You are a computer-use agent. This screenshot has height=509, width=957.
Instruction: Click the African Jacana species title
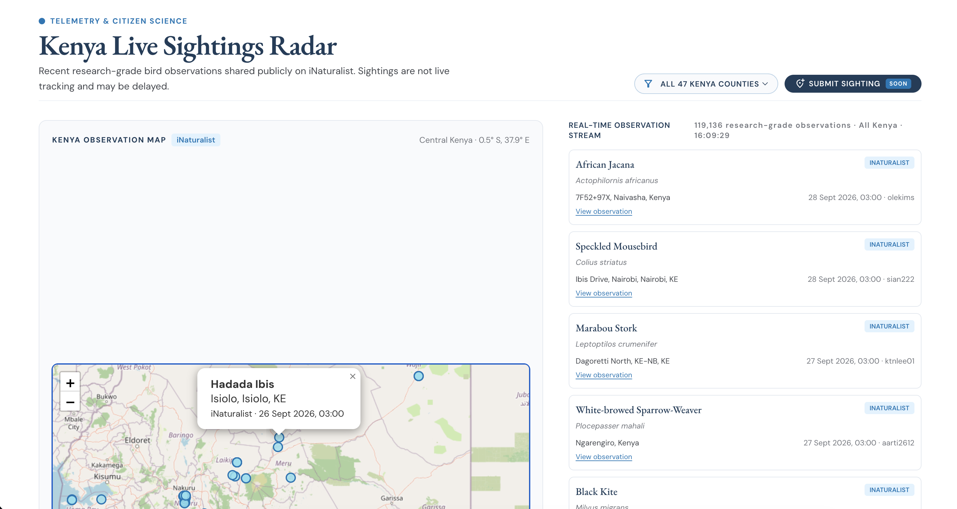point(605,165)
